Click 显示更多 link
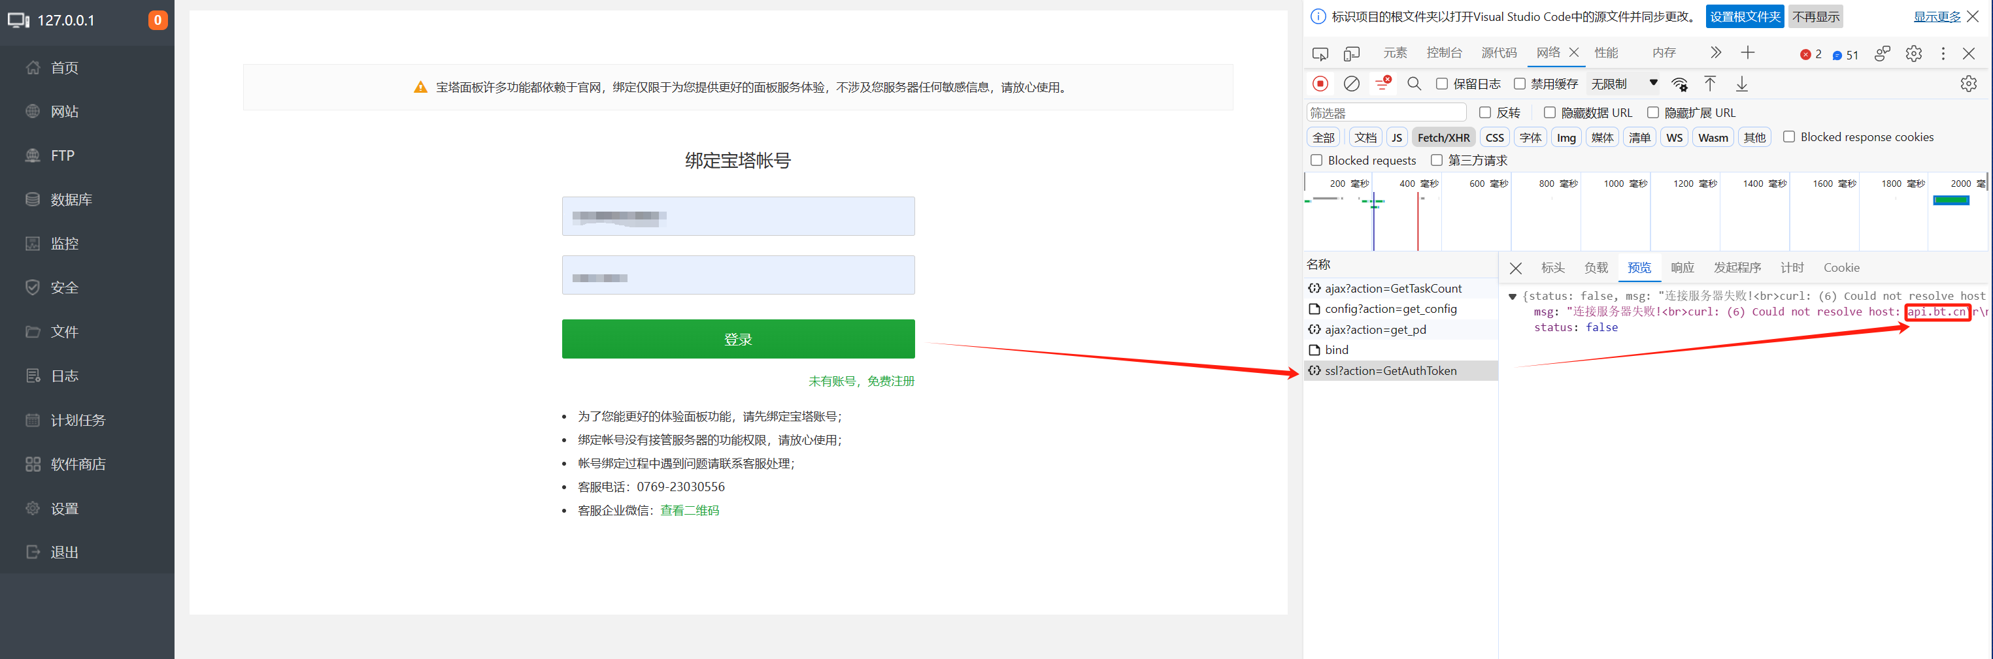This screenshot has width=1993, height=659. click(1937, 16)
